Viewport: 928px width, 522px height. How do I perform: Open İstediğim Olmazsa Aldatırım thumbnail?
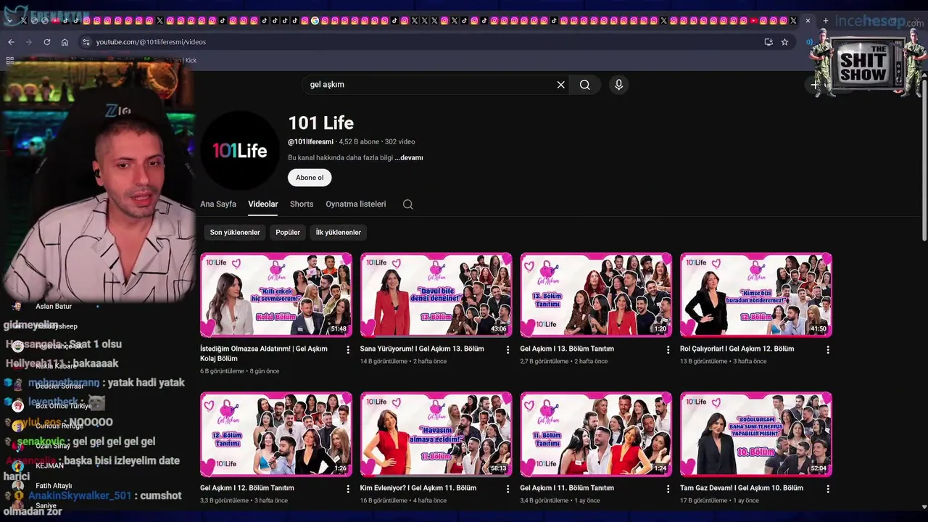click(x=276, y=295)
